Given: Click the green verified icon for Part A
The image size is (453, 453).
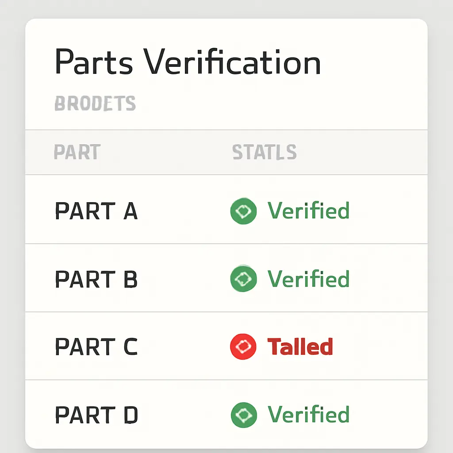Looking at the screenshot, I should pyautogui.click(x=243, y=211).
